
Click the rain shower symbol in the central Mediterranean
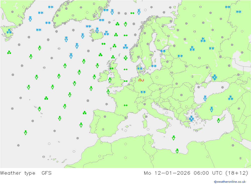(173, 138)
